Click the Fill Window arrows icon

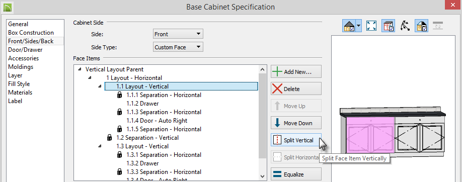pyautogui.click(x=371, y=26)
